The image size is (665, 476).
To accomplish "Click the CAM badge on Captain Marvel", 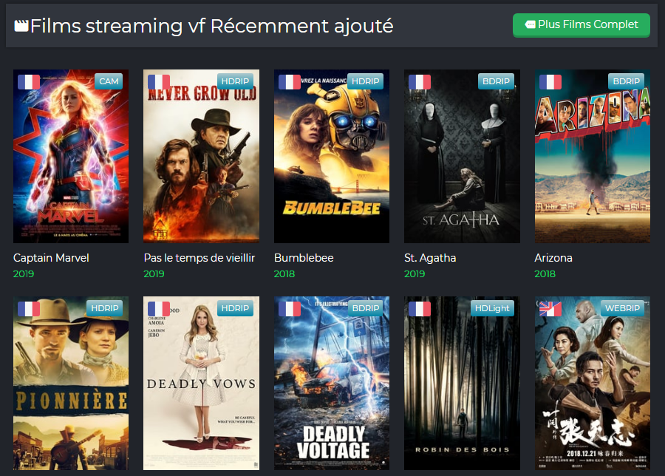I will click(109, 81).
